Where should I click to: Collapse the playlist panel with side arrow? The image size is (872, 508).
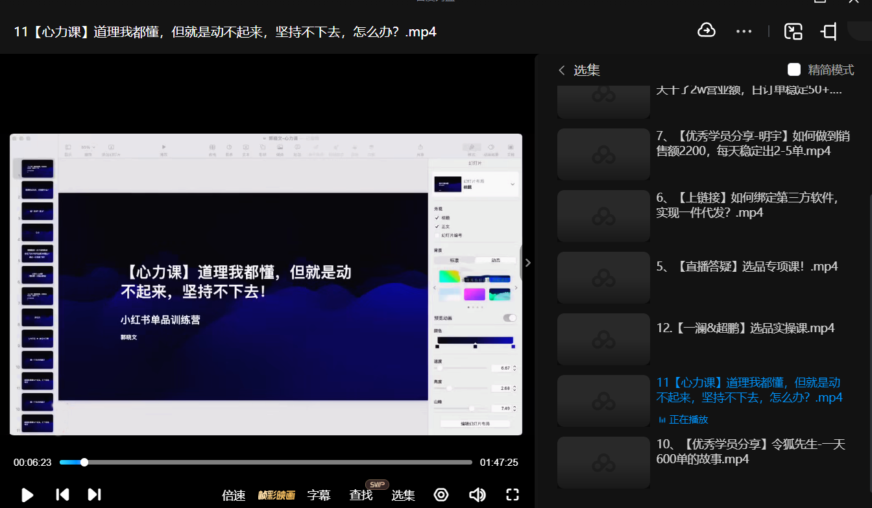527,263
